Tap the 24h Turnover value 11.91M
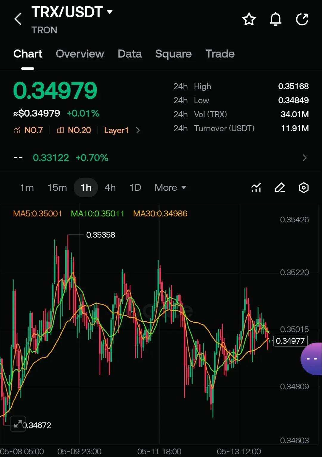This screenshot has width=322, height=457. pyautogui.click(x=295, y=128)
